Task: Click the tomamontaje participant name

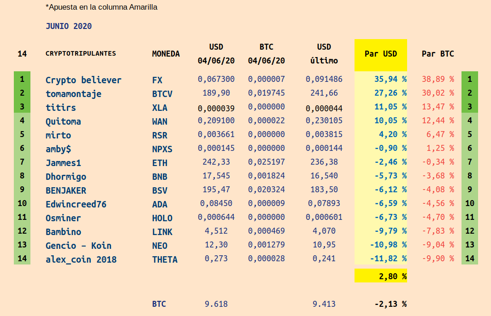Action: click(73, 94)
